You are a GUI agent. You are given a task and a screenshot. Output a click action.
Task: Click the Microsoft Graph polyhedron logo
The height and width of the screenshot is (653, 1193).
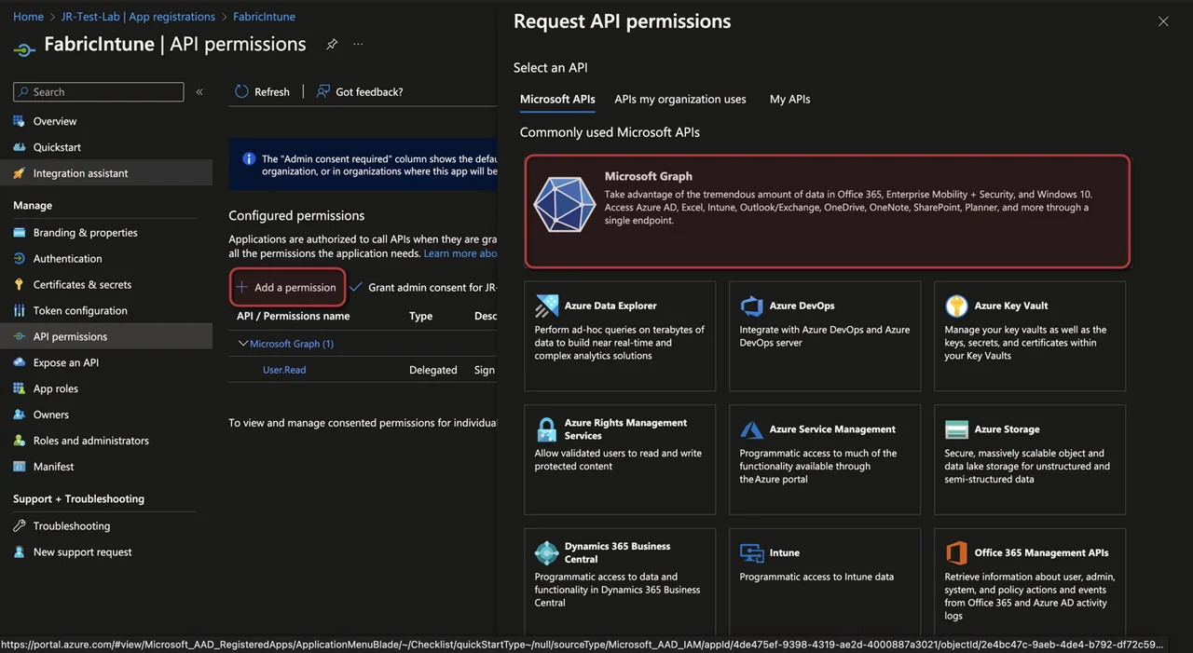564,205
